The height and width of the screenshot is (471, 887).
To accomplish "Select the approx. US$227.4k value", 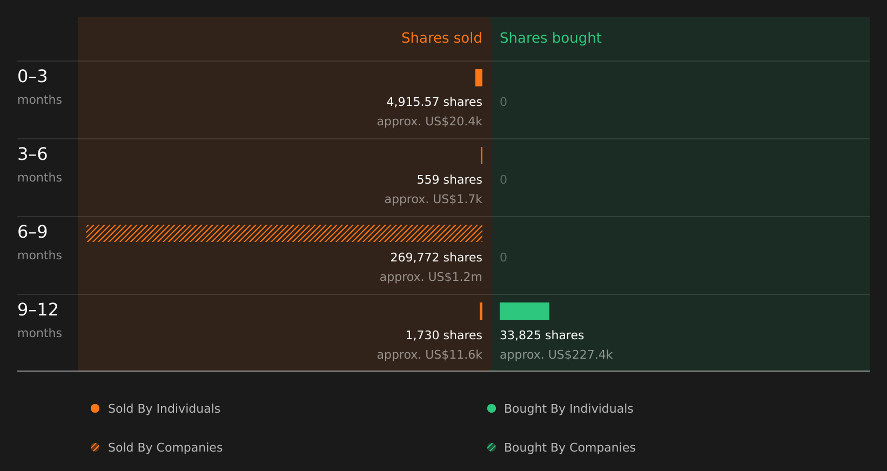I will pyautogui.click(x=556, y=355).
